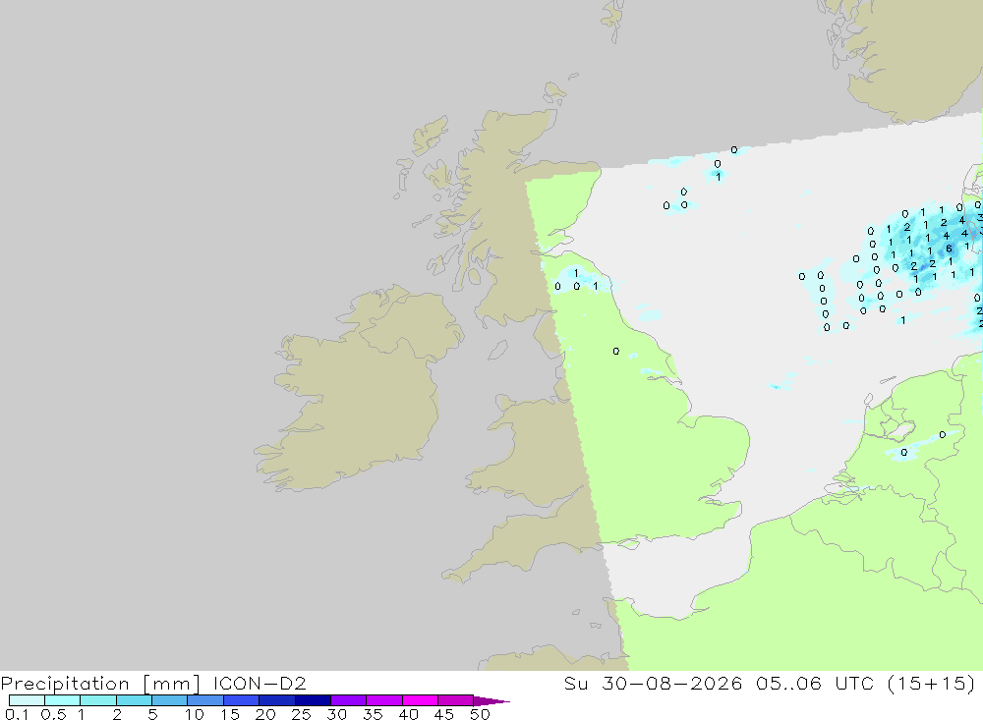Click the Ireland landmass on the map
Image resolution: width=983 pixels, height=720 pixels.
(x=358, y=389)
